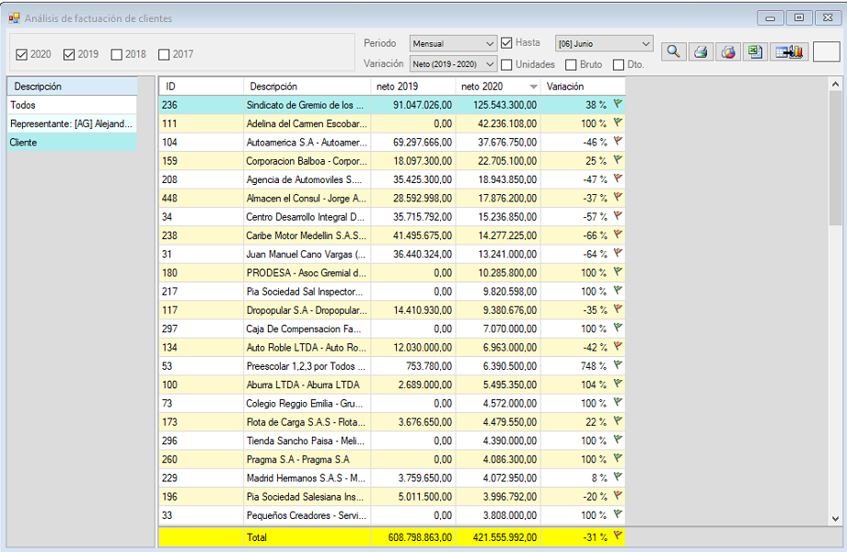
Task: Click the table-to-chart export icon
Action: click(790, 52)
